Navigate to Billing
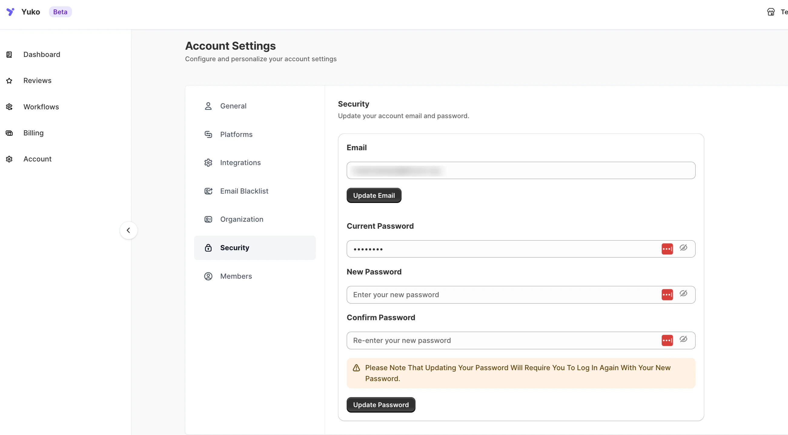The width and height of the screenshot is (788, 435). click(34, 133)
